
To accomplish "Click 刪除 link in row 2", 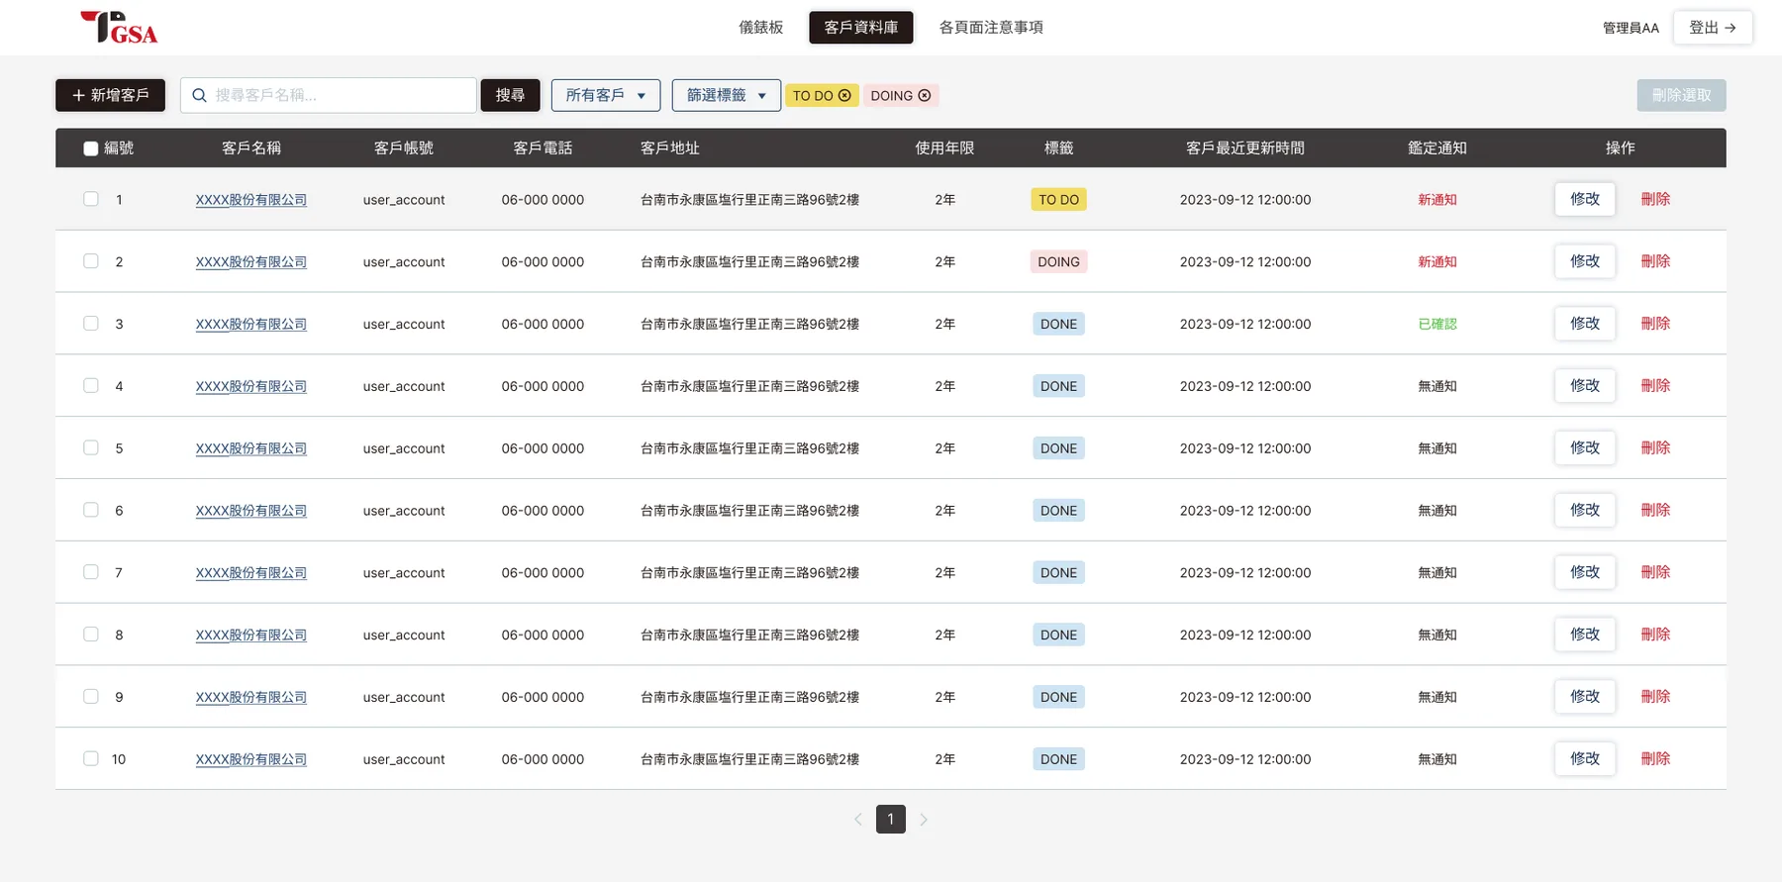I will [x=1655, y=261].
